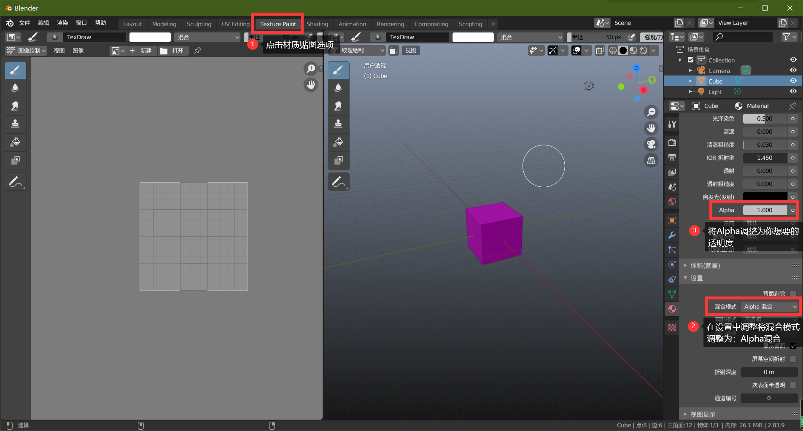Open the 混合模式 Alpha 混合 dropdown
The width and height of the screenshot is (803, 431).
click(x=770, y=307)
